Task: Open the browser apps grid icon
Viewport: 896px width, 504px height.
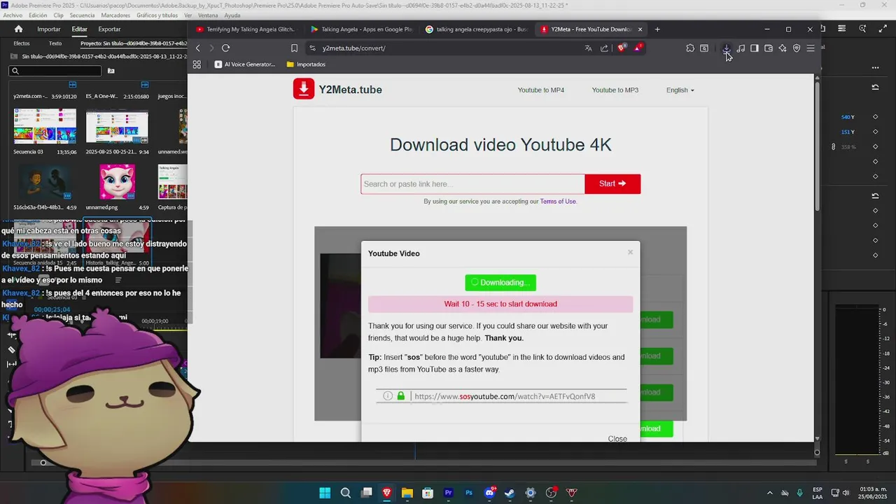Action: [x=197, y=64]
